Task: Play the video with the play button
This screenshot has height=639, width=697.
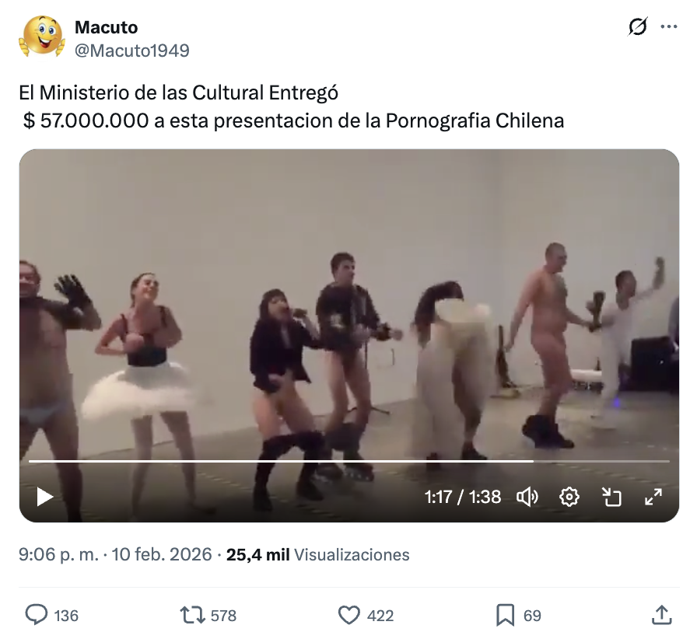Action: tap(44, 497)
